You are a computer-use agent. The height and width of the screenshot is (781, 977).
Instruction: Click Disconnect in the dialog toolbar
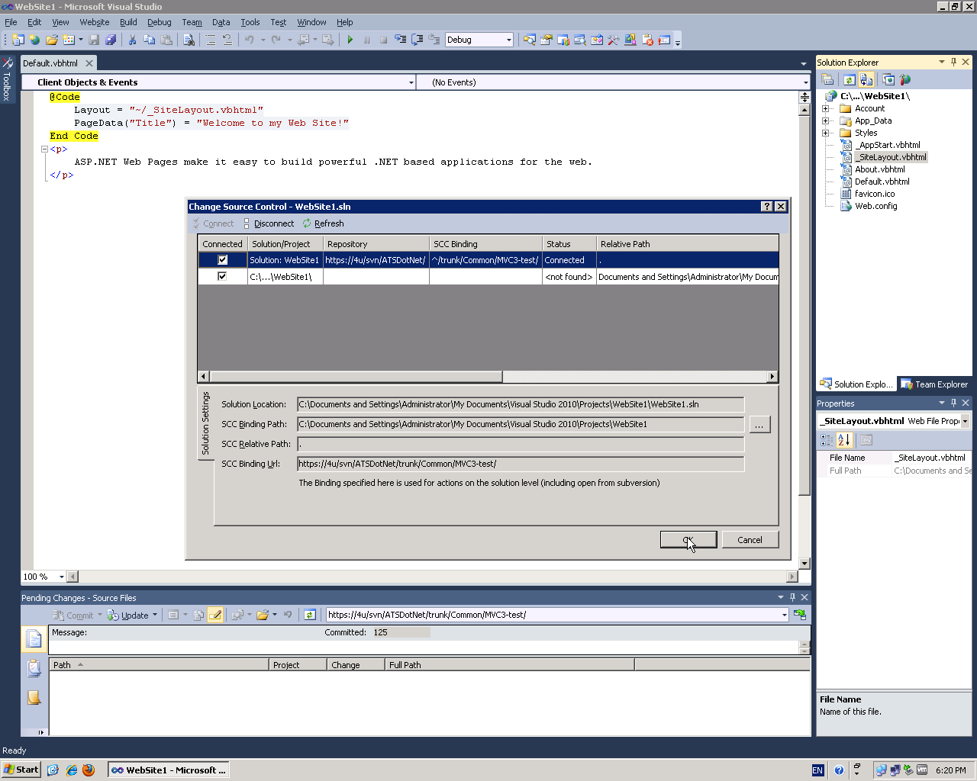point(269,223)
